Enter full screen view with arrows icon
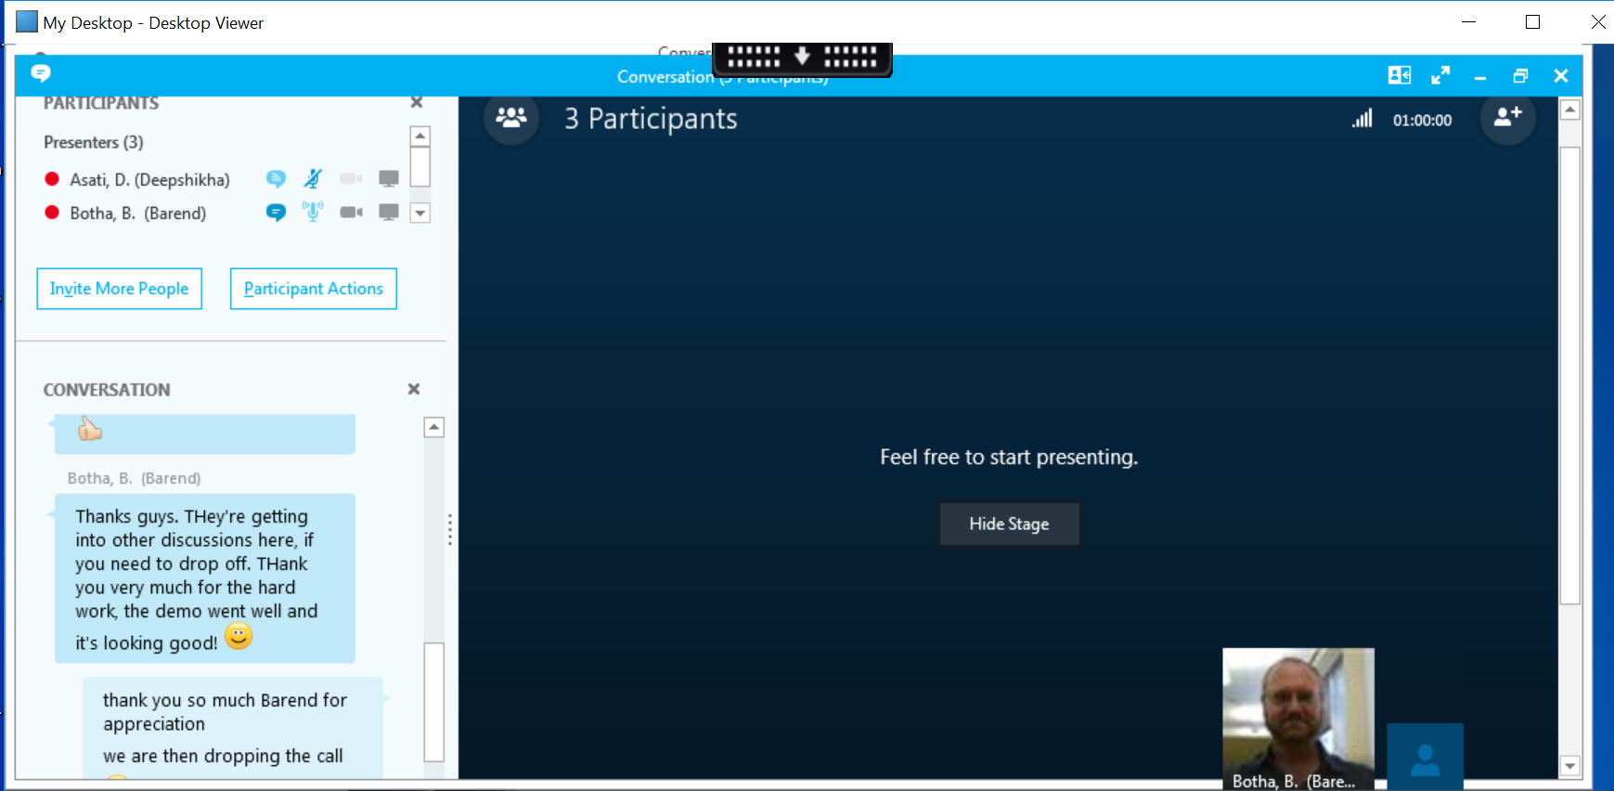Screen dimensions: 1614x791 [x=1440, y=75]
